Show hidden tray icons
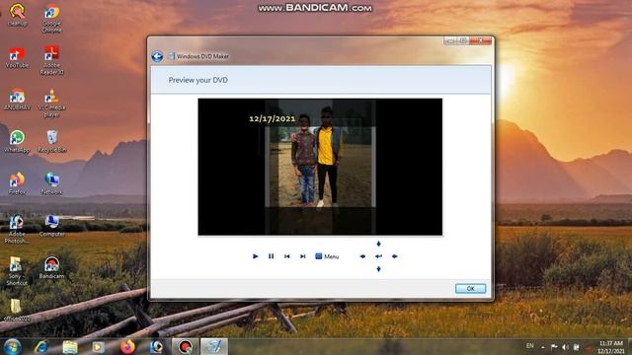632x355 pixels. tap(543, 347)
